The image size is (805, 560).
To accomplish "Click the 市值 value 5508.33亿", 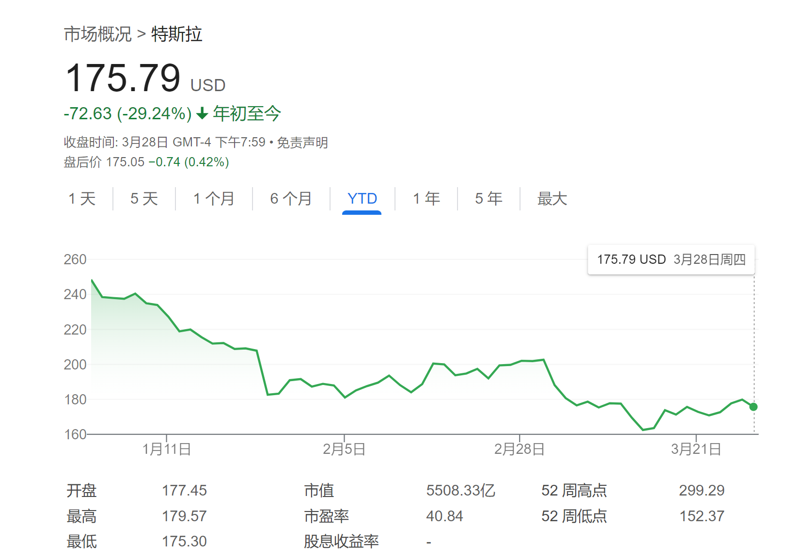I will [460, 491].
